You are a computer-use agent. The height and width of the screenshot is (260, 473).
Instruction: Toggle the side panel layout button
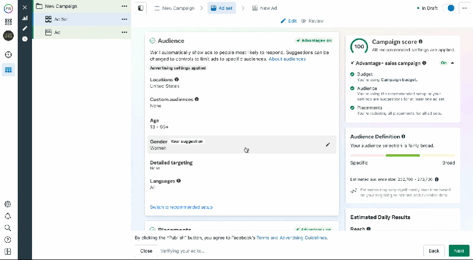[x=141, y=8]
